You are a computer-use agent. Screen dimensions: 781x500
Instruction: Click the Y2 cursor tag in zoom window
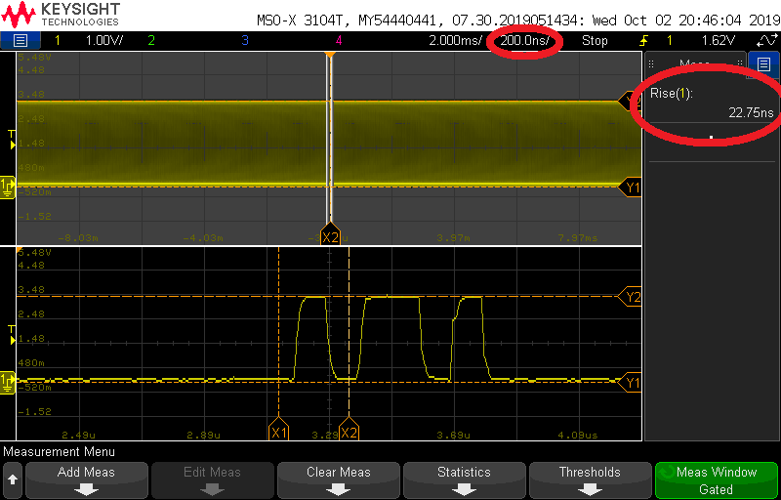point(633,296)
